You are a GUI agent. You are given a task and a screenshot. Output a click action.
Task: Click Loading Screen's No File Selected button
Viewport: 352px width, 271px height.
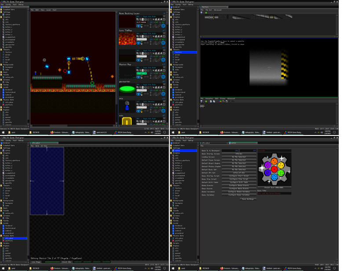click(239, 157)
